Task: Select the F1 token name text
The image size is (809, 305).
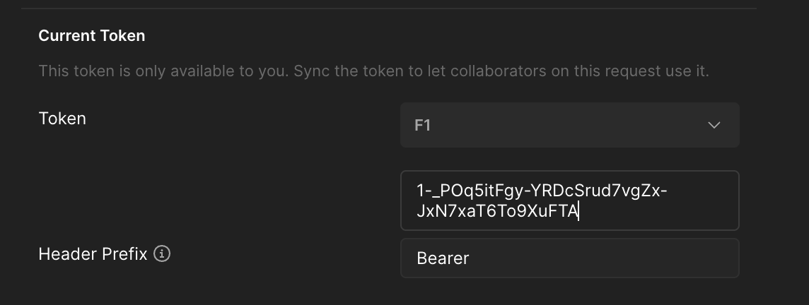Action: 423,125
